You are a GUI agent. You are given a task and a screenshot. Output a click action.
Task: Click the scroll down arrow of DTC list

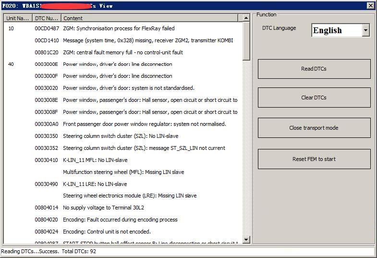pos(246,239)
